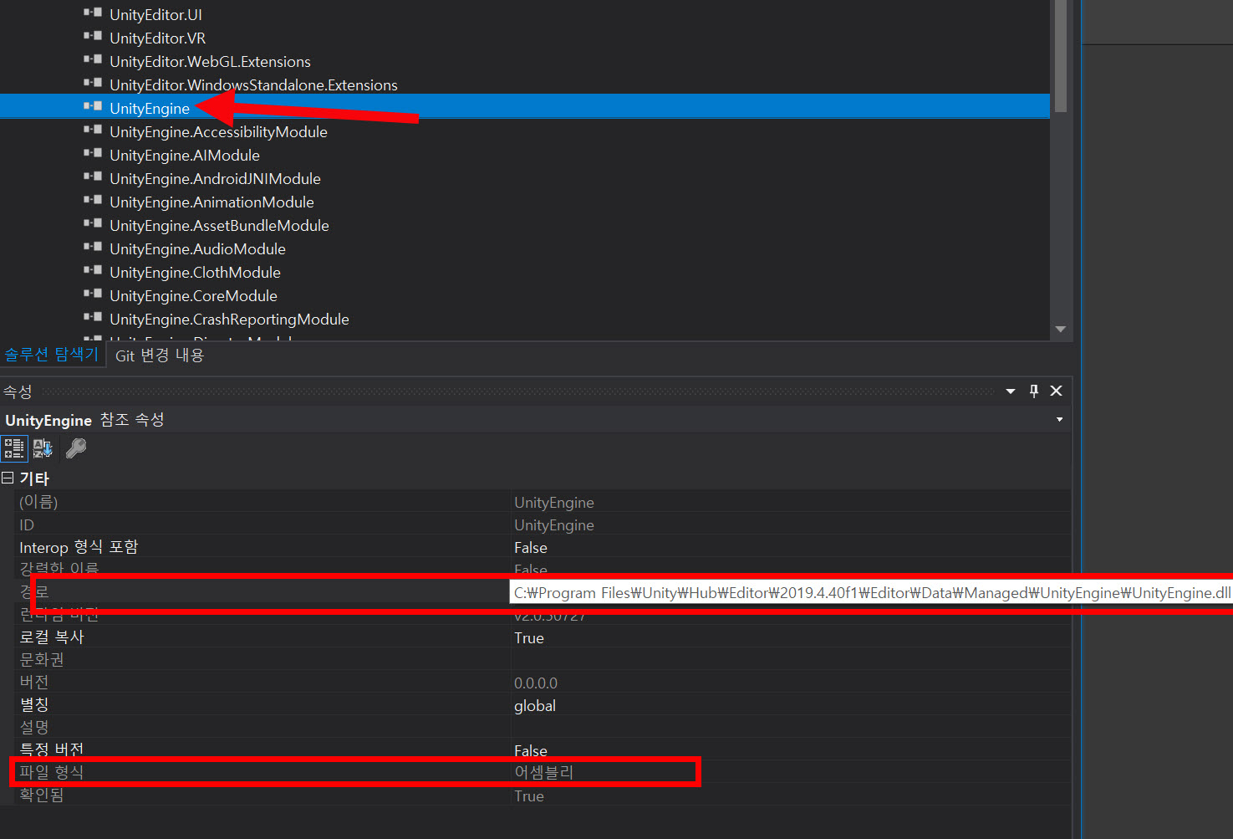Click the reference icon beside UnityEngine.CrashReportingModule
The height and width of the screenshot is (839, 1233).
pyautogui.click(x=93, y=317)
